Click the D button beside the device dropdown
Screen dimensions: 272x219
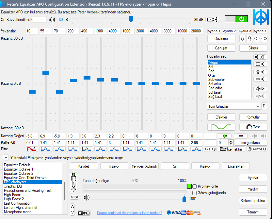tap(264, 106)
